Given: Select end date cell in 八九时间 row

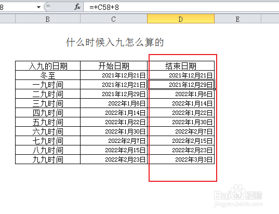Looking at the screenshot, I should 181,150.
